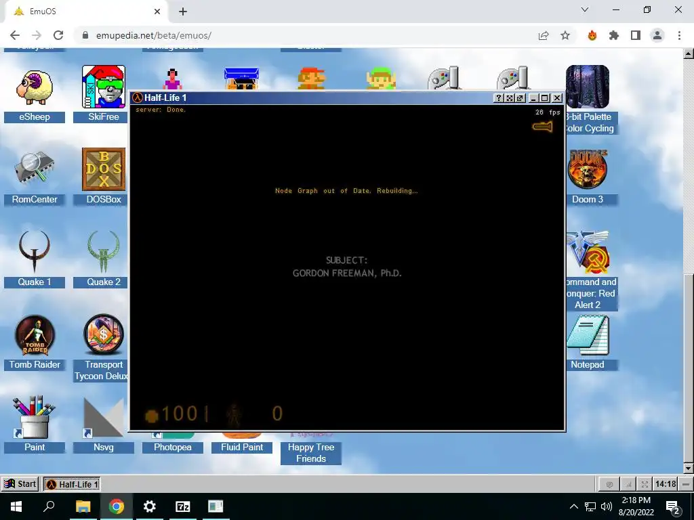The image size is (694, 520).
Task: Open the EmuOS Start menu button
Action: 20,483
